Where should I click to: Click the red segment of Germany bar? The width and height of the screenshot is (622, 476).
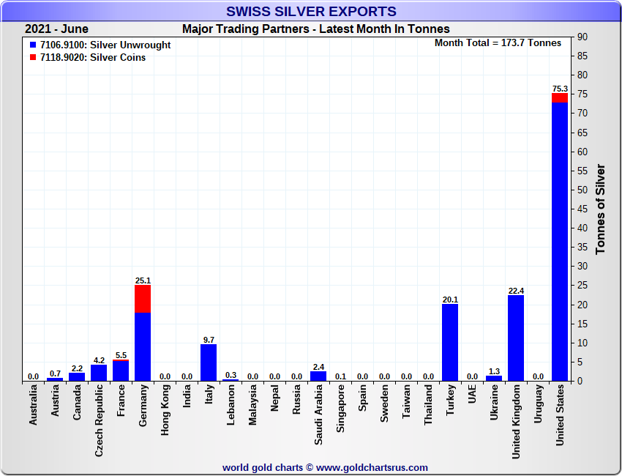coord(143,299)
